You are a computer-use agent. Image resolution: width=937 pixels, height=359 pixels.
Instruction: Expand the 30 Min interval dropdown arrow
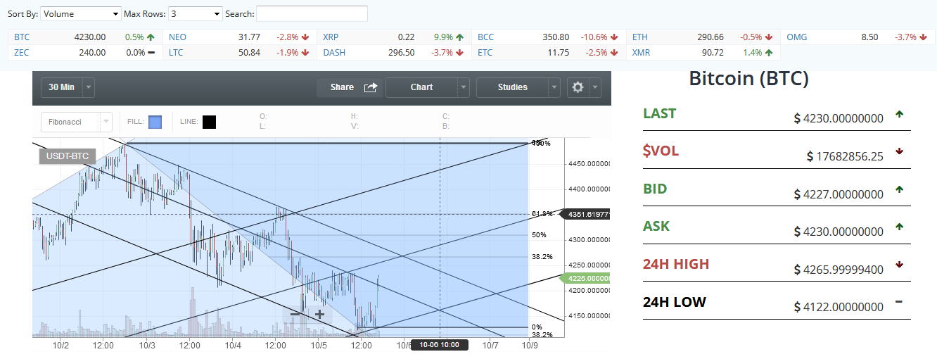89,87
